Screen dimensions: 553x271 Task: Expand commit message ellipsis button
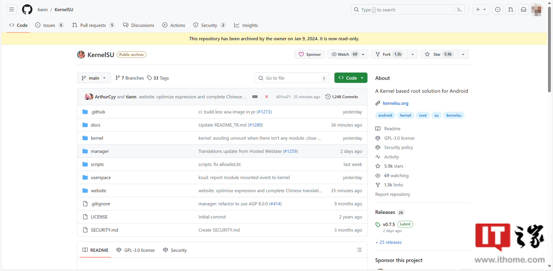(x=255, y=97)
